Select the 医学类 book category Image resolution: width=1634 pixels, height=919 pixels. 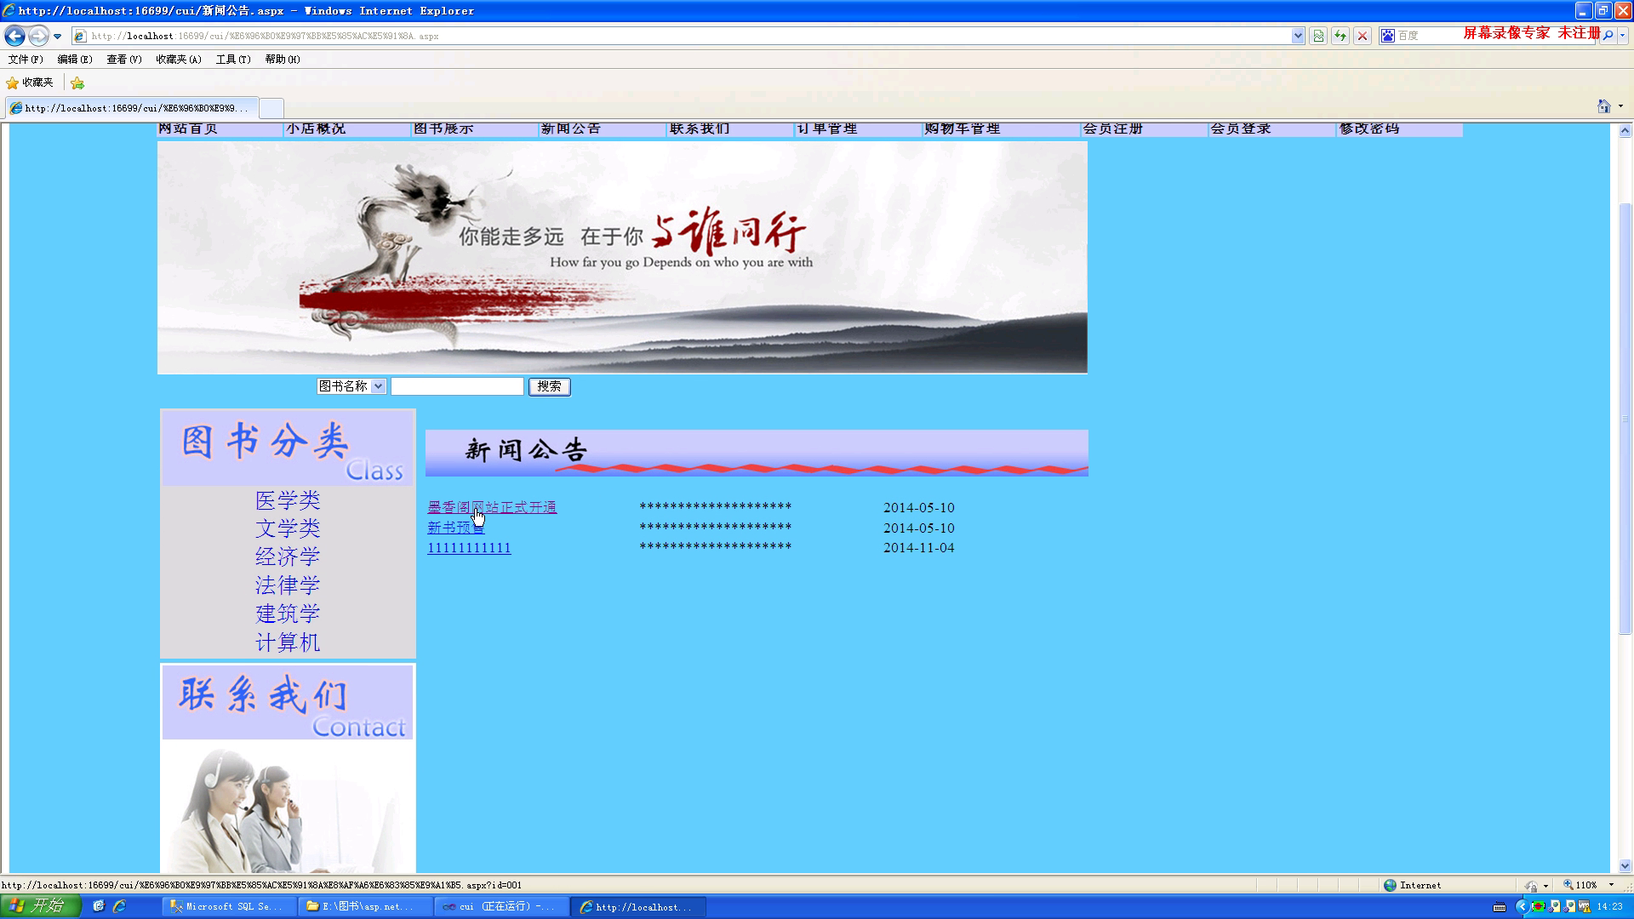point(288,500)
